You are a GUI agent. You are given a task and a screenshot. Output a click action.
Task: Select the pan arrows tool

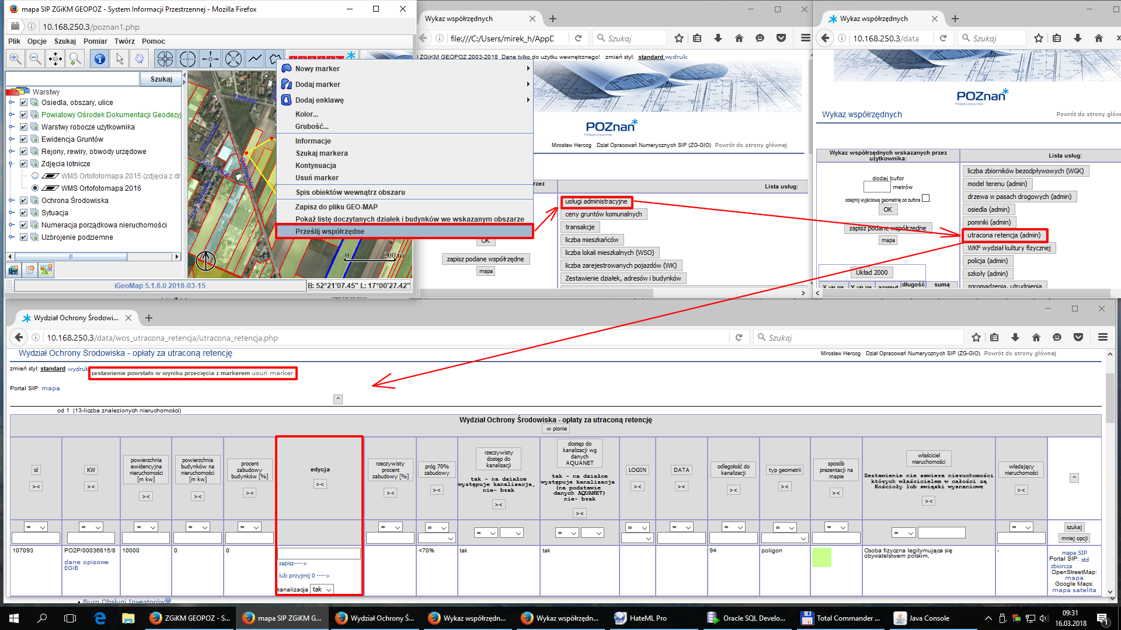(x=55, y=59)
